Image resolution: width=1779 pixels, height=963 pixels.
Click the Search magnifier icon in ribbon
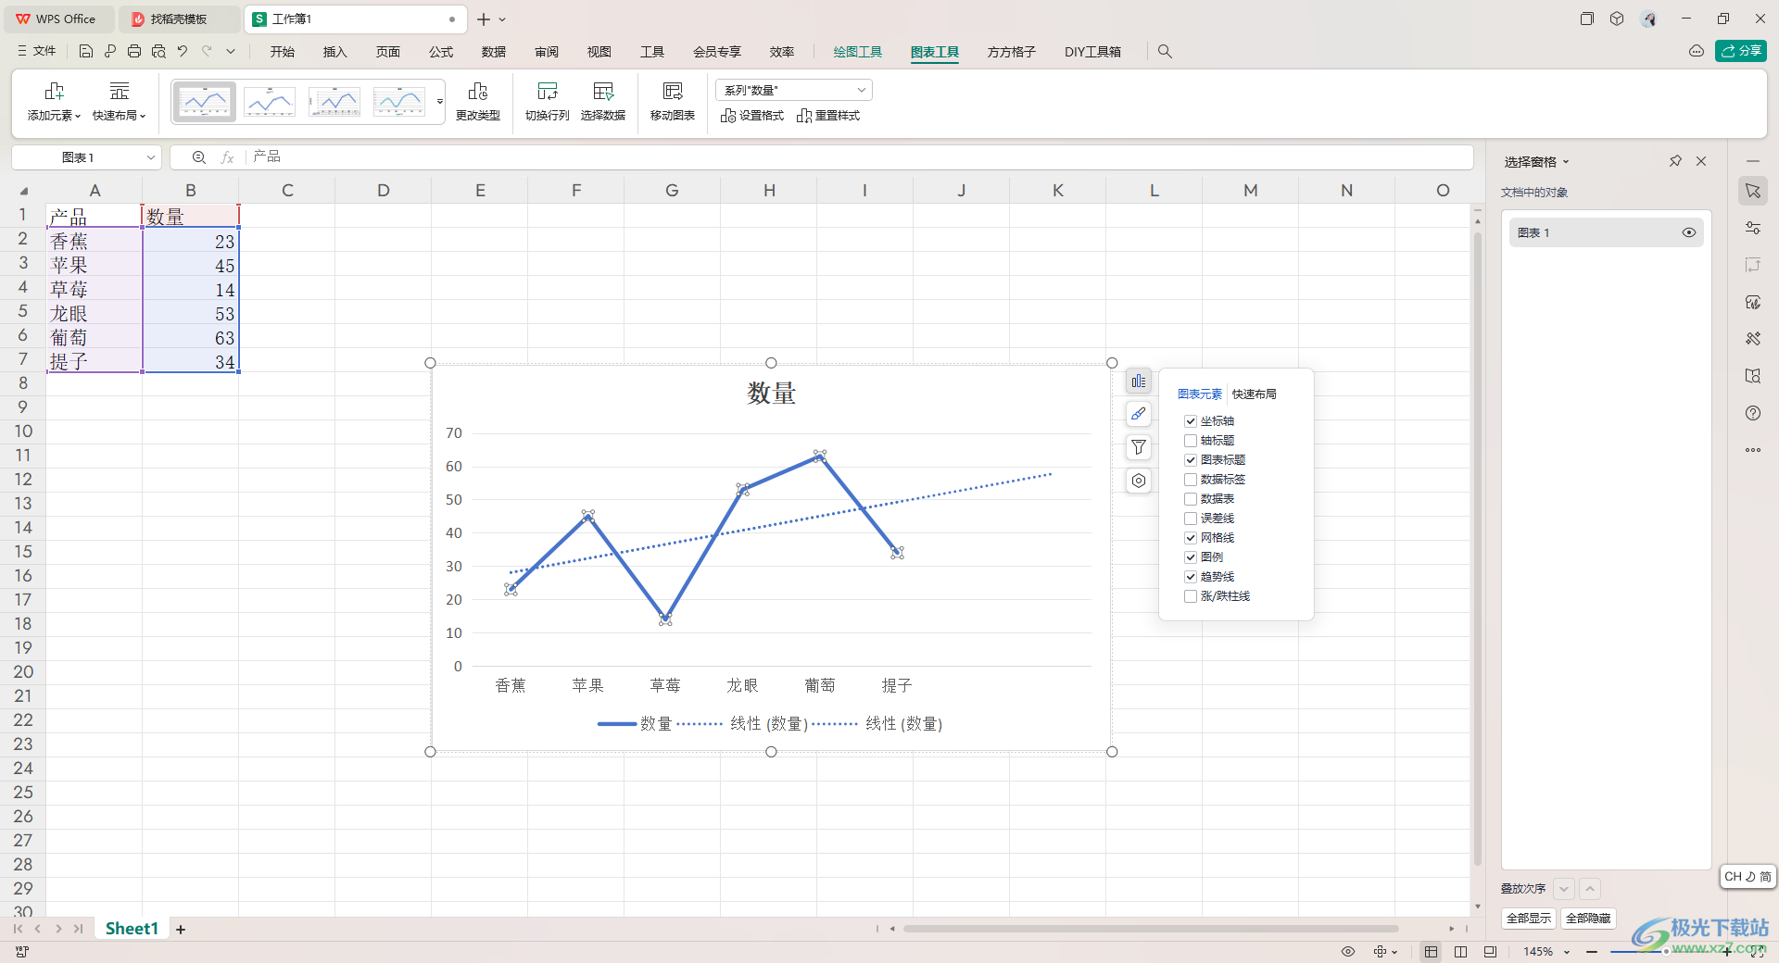[1165, 52]
